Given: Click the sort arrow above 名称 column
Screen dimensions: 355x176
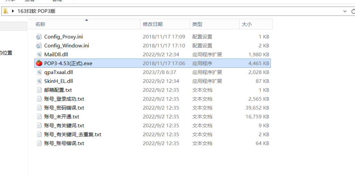Looking at the screenshot, I should pos(87,20).
